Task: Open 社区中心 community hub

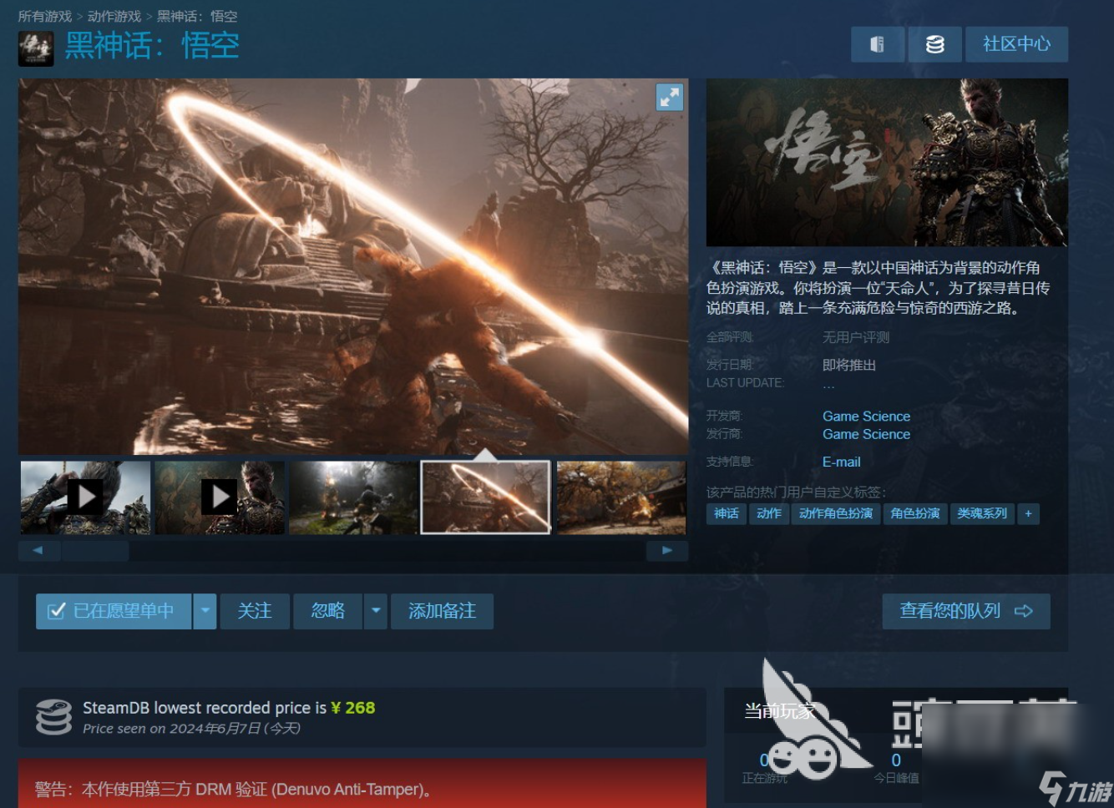Action: 1016,44
